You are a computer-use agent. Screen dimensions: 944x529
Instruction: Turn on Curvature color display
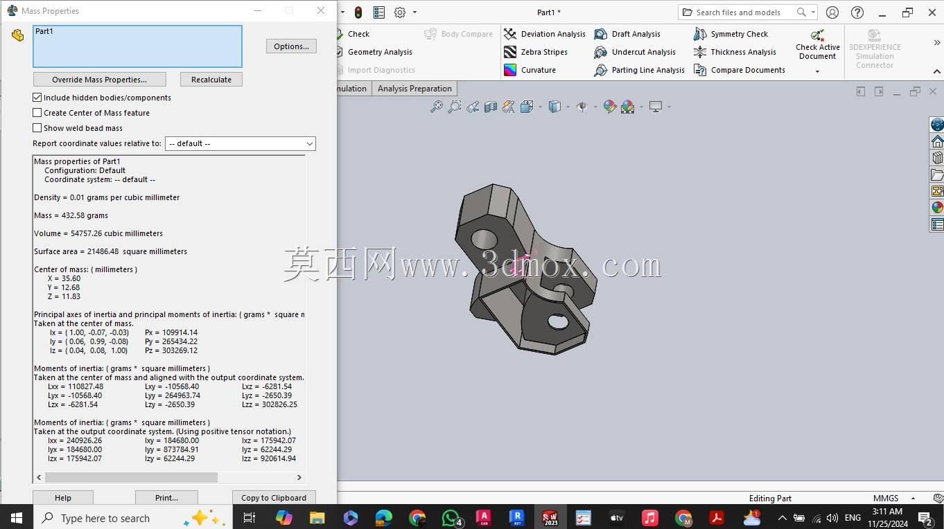[530, 70]
